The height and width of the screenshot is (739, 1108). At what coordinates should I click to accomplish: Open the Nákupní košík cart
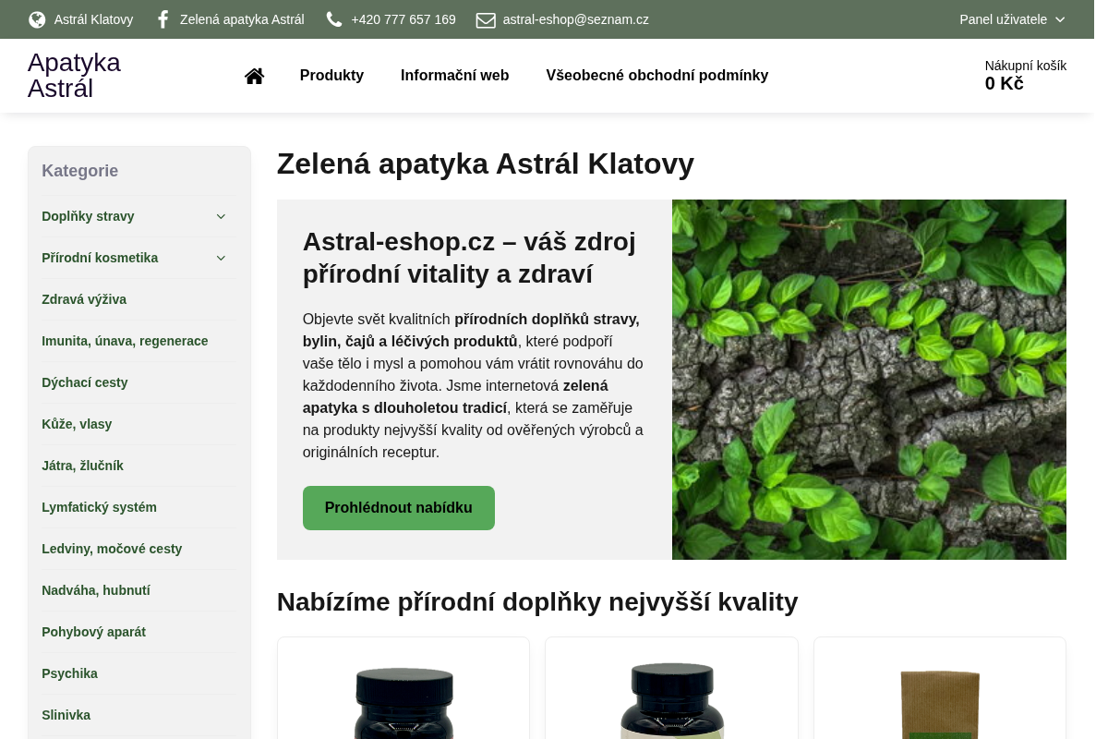pyautogui.click(x=1025, y=75)
